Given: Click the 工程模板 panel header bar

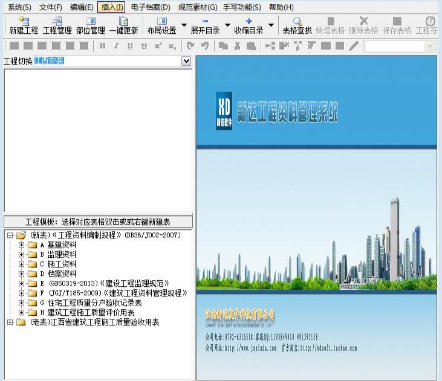Looking at the screenshot, I should click(x=98, y=222).
